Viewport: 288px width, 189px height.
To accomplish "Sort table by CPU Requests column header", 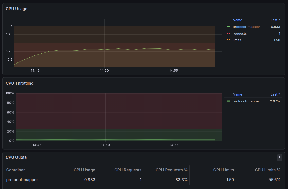I will point(128,170).
